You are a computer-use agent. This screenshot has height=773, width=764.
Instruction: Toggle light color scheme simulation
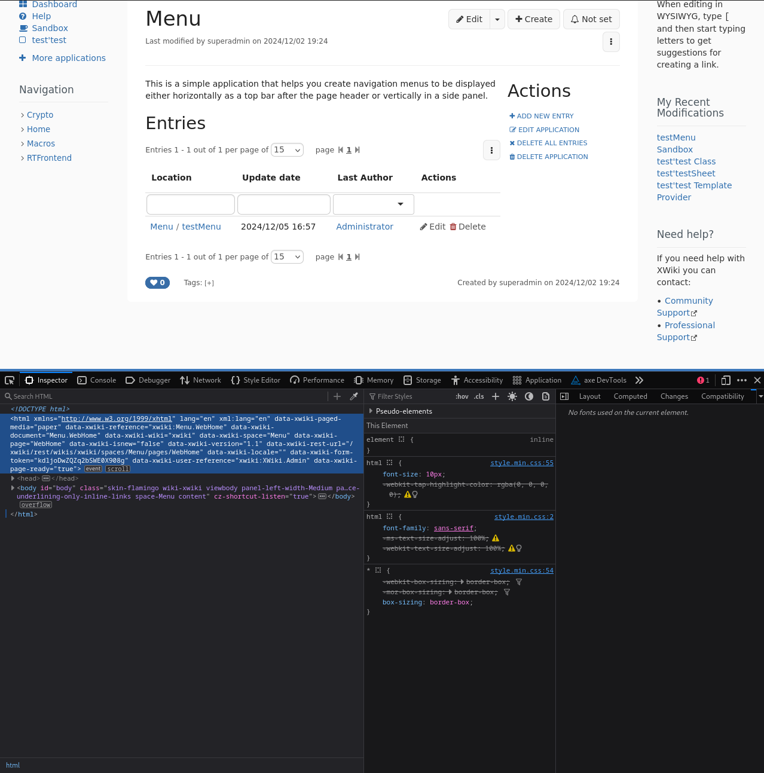pos(512,396)
